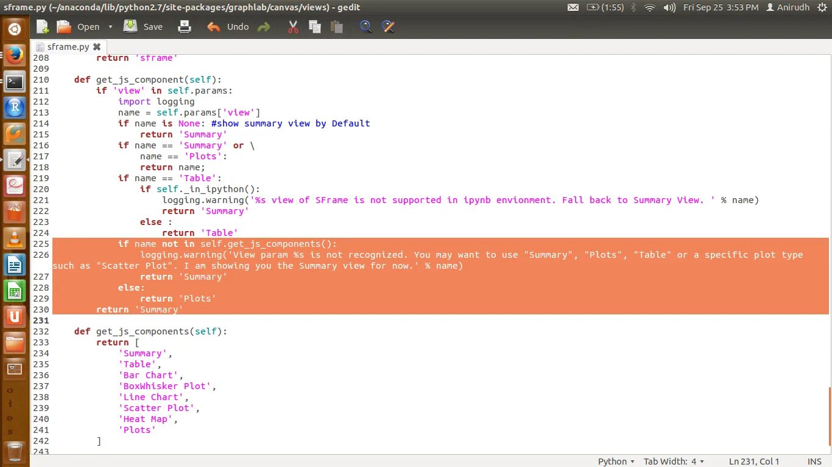Open the messaging mail indicator menu
This screenshot has width=832, height=467.
point(573,7)
